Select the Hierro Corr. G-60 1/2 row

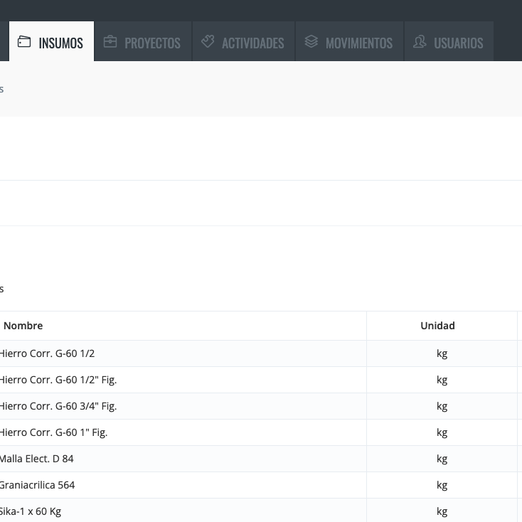[47, 353]
